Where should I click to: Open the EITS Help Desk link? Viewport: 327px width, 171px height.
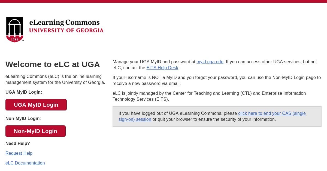coord(162,68)
